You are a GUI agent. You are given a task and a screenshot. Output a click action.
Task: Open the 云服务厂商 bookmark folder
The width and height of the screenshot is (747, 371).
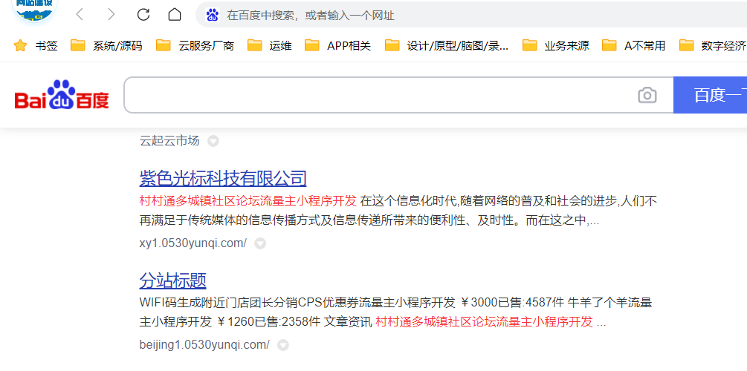195,46
